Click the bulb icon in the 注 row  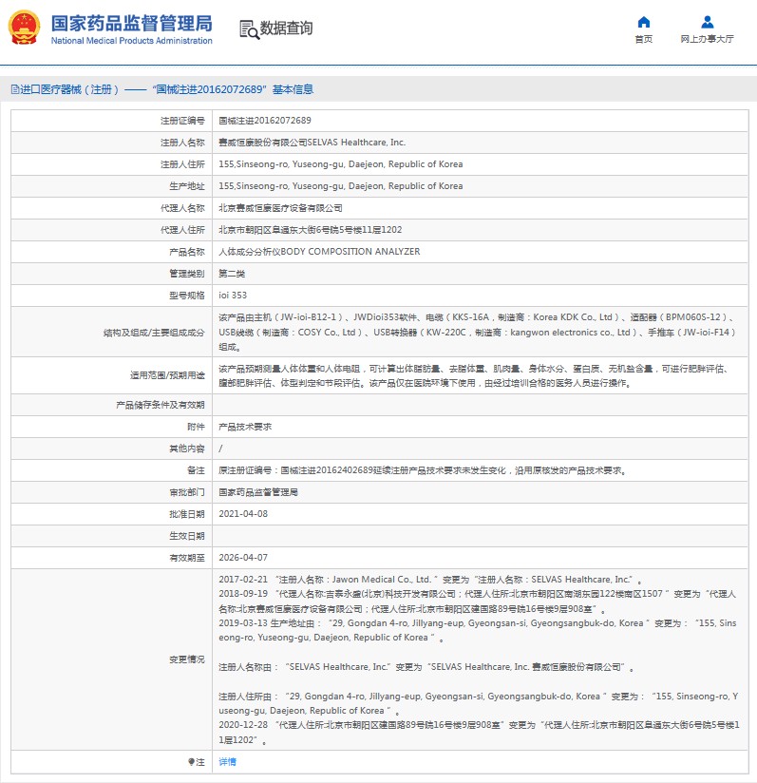191,761
